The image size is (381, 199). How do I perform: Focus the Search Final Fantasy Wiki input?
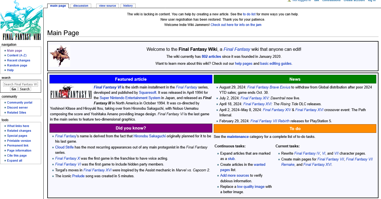pyautogui.click(x=20, y=84)
